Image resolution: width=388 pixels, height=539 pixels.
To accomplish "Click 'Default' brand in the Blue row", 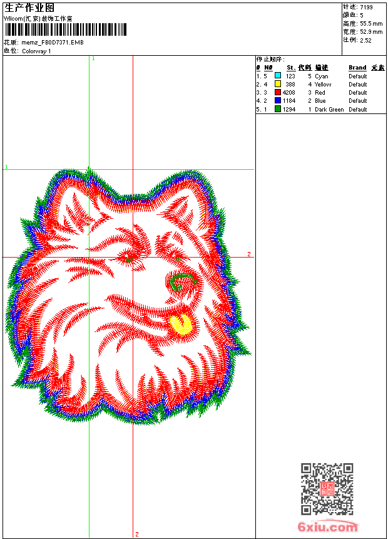I will (357, 101).
